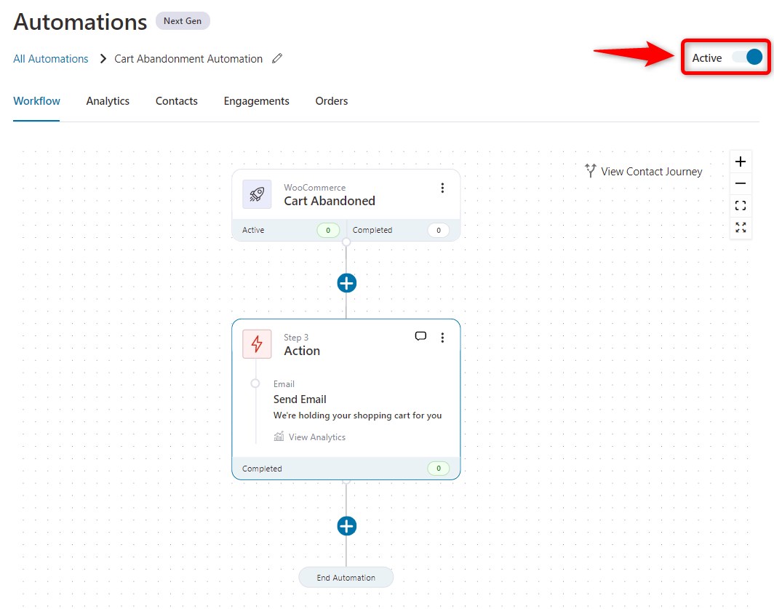Click View Analytics chart icon
774x609 pixels.
pos(279,437)
